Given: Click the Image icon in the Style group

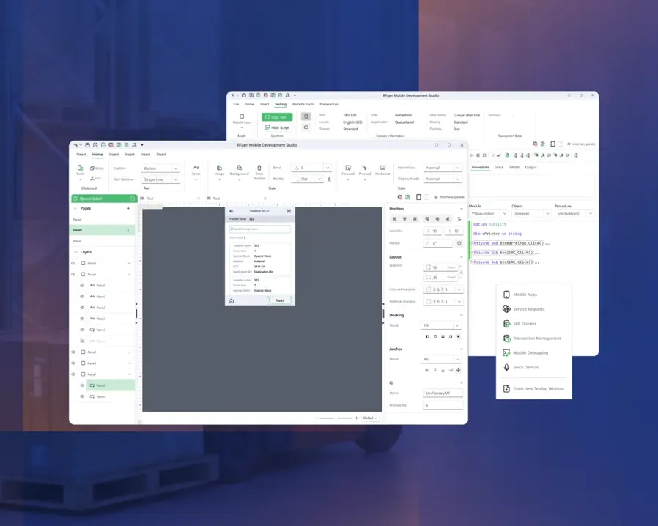Looking at the screenshot, I should click(220, 170).
